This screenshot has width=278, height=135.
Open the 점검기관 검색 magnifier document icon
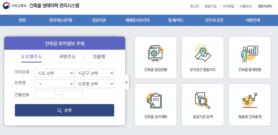pos(203,101)
